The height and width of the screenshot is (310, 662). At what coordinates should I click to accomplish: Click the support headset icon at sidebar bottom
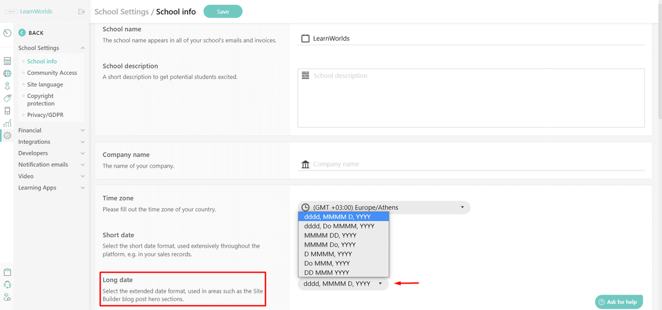[x=7, y=285]
